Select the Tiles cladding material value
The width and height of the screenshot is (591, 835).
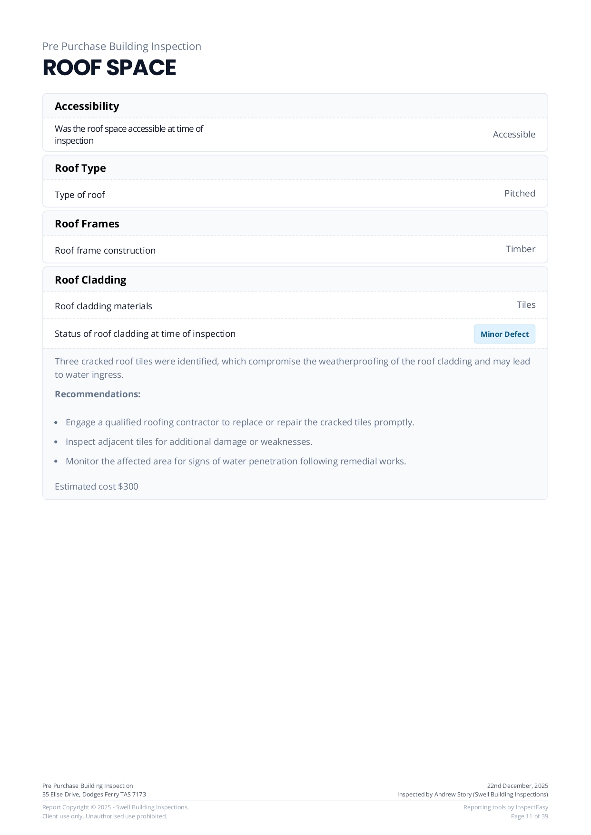[x=526, y=305]
